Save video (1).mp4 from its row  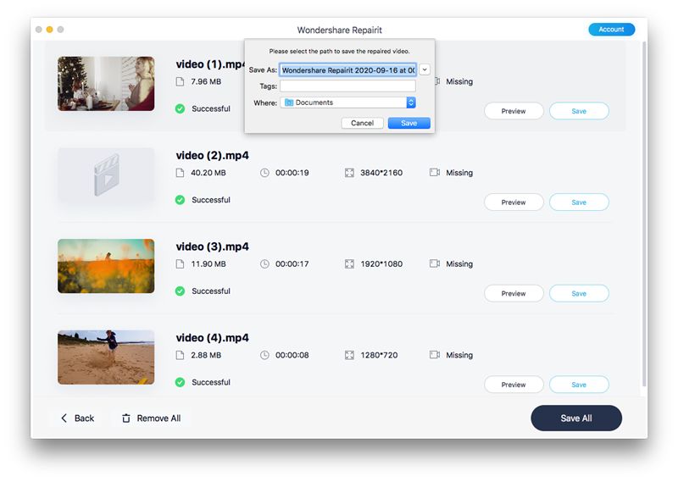(x=579, y=111)
